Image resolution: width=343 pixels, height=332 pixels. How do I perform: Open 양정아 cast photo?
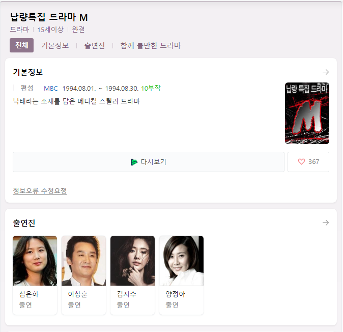(181, 261)
